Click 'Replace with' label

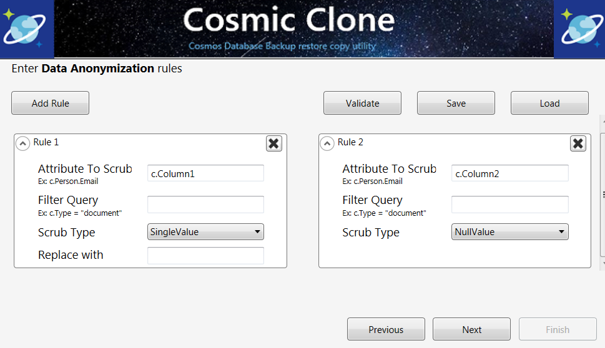coord(71,254)
